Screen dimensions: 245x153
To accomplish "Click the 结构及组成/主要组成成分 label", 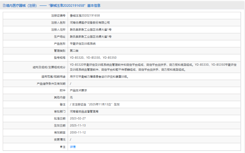I will [x=49, y=67].
